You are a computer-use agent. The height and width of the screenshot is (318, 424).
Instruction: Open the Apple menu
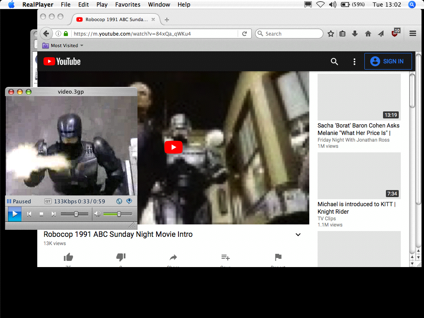click(x=11, y=4)
